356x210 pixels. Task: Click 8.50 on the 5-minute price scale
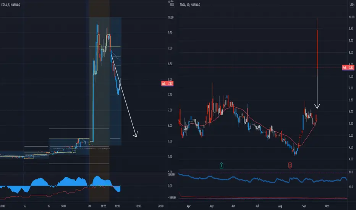[170, 64]
